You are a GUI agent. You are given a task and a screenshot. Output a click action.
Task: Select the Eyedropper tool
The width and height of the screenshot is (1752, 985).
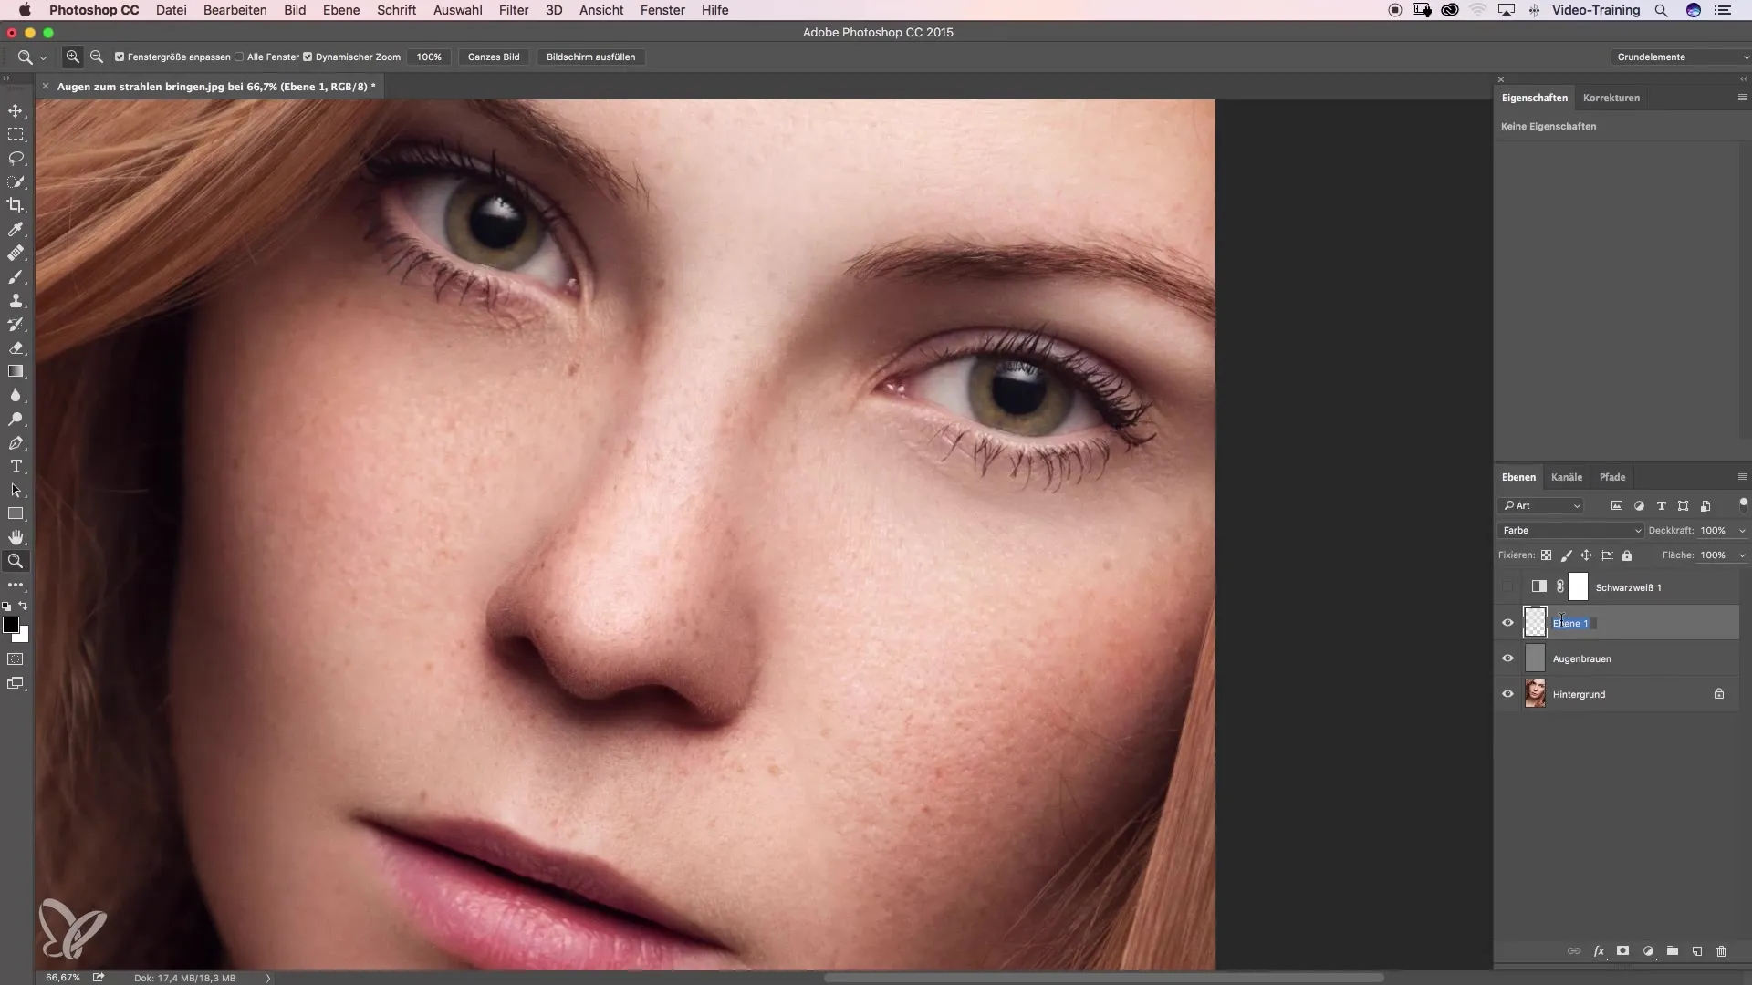point(16,229)
